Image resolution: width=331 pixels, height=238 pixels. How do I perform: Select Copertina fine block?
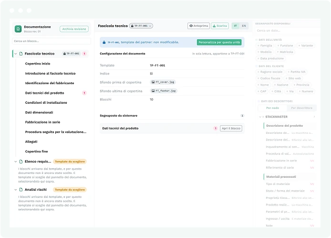[x=36, y=151]
